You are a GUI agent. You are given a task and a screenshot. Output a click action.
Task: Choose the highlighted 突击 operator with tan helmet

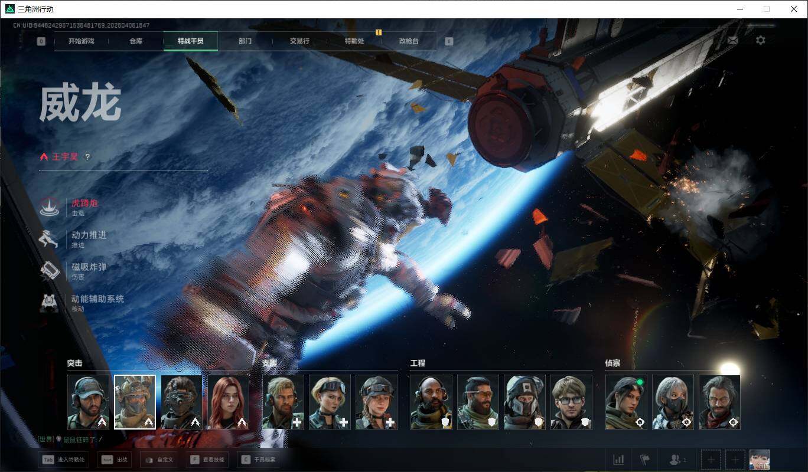click(135, 402)
